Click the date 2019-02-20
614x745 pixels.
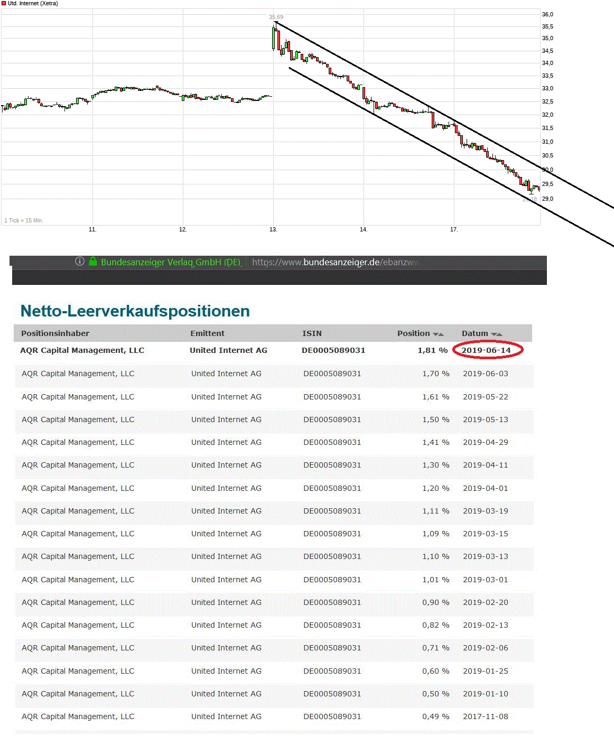tap(486, 602)
